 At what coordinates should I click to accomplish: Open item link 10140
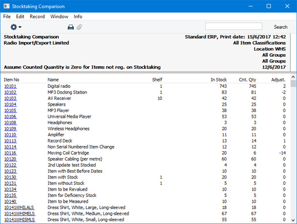(10, 201)
